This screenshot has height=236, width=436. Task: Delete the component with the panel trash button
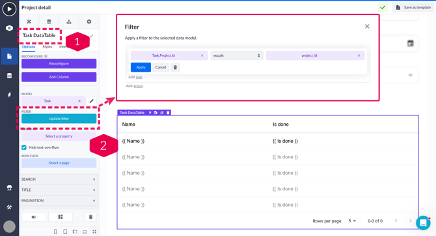(x=90, y=217)
